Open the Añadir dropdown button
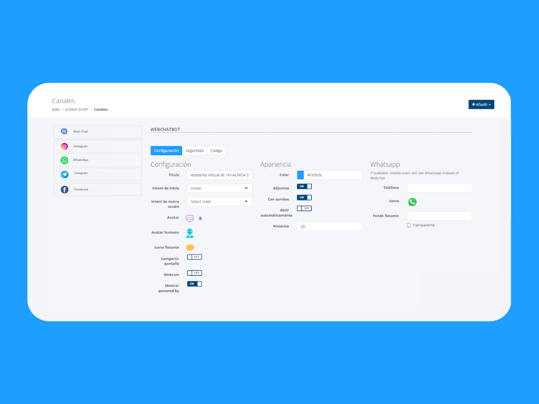 (481, 105)
